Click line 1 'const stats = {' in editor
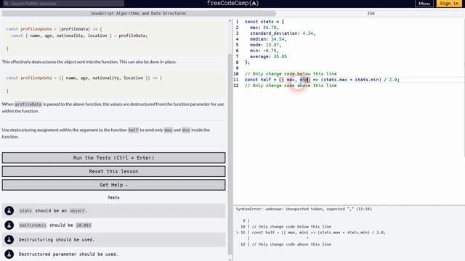The width and height of the screenshot is (465, 261). [264, 22]
